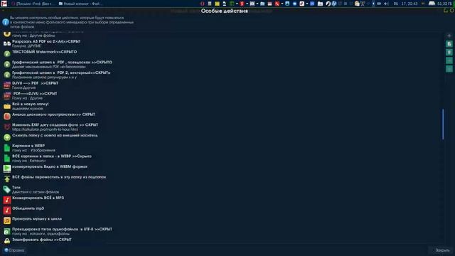Click green plus icon of Скинуть папку row
Viewport: 455px width, 256px height.
[7, 137]
